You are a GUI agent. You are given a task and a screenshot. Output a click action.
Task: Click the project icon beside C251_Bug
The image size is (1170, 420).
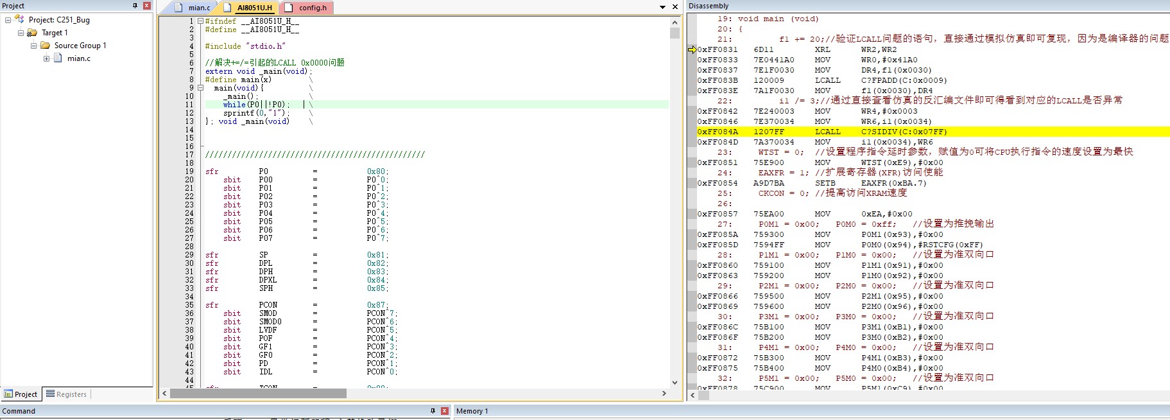click(x=19, y=20)
